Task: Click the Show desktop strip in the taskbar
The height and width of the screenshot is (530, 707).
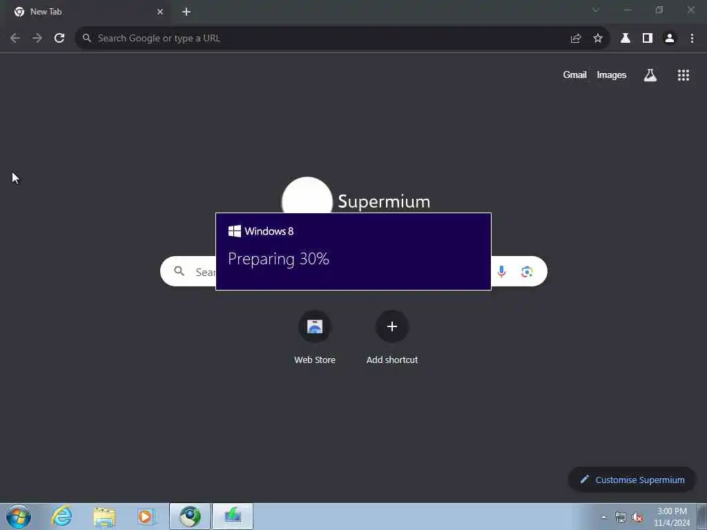Action: (702, 516)
